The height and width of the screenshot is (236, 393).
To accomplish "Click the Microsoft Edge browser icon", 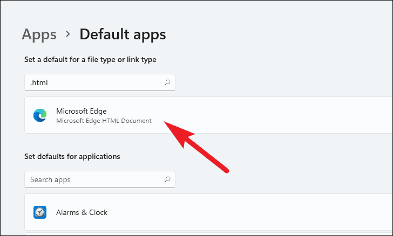I will pyautogui.click(x=40, y=115).
